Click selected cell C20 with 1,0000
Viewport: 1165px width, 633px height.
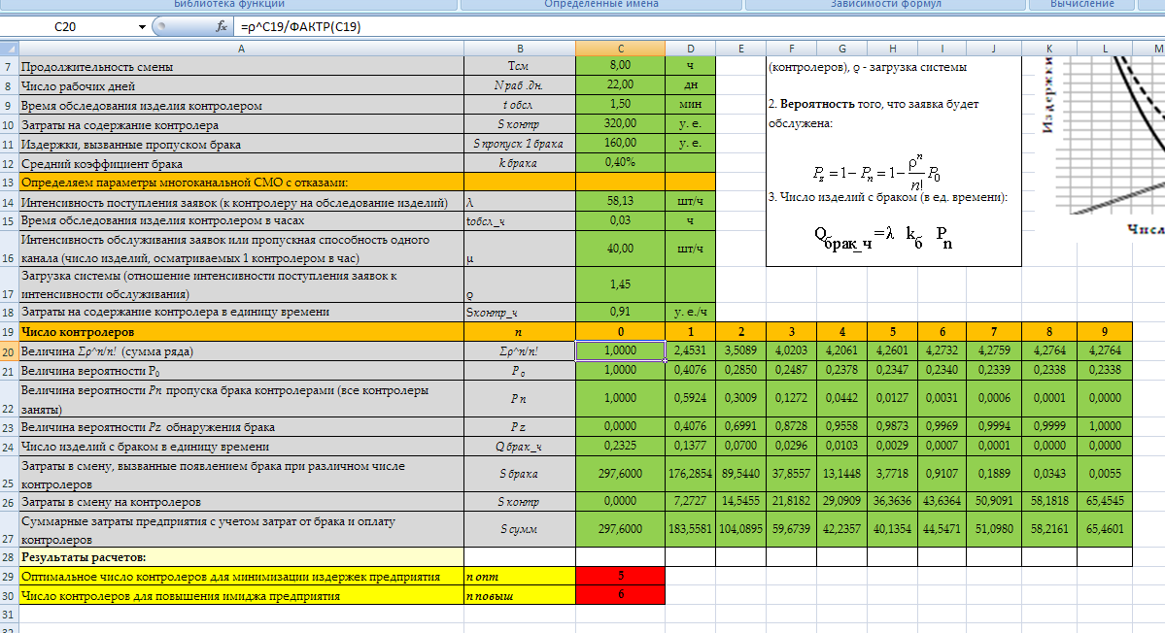point(620,351)
